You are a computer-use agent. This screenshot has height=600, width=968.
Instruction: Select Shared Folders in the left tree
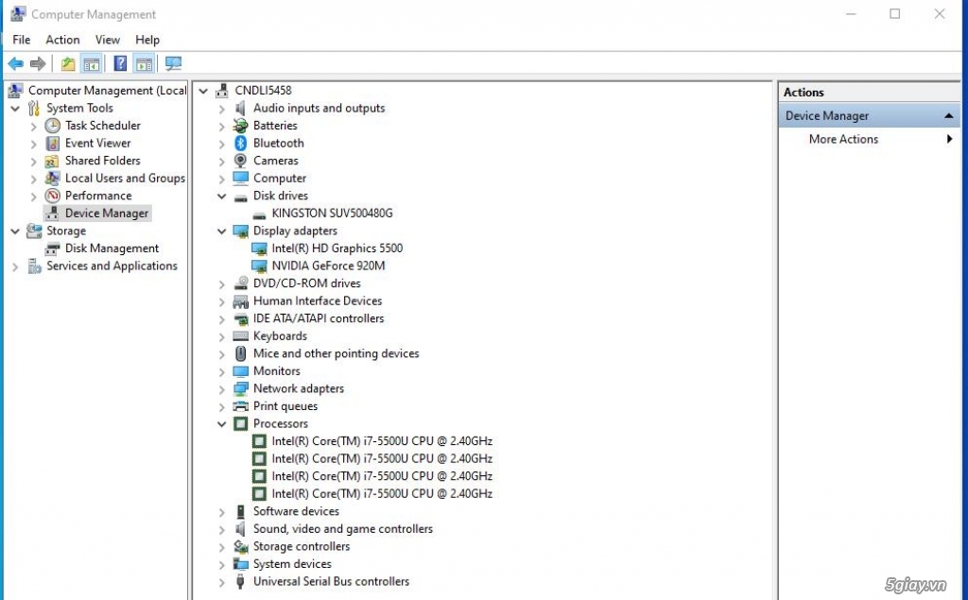click(102, 161)
